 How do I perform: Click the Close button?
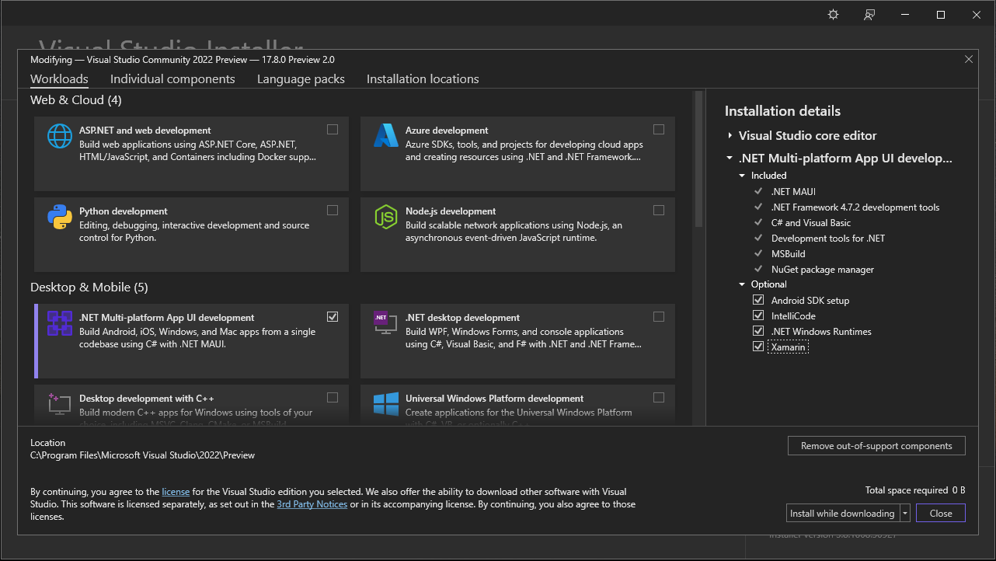(x=941, y=513)
